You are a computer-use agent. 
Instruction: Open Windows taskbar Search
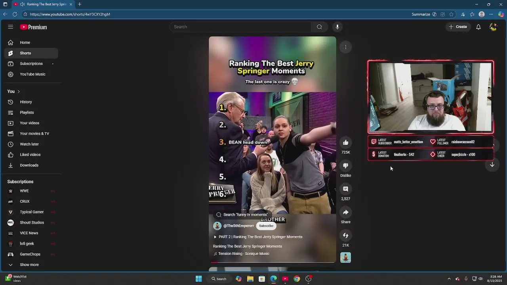(219, 279)
